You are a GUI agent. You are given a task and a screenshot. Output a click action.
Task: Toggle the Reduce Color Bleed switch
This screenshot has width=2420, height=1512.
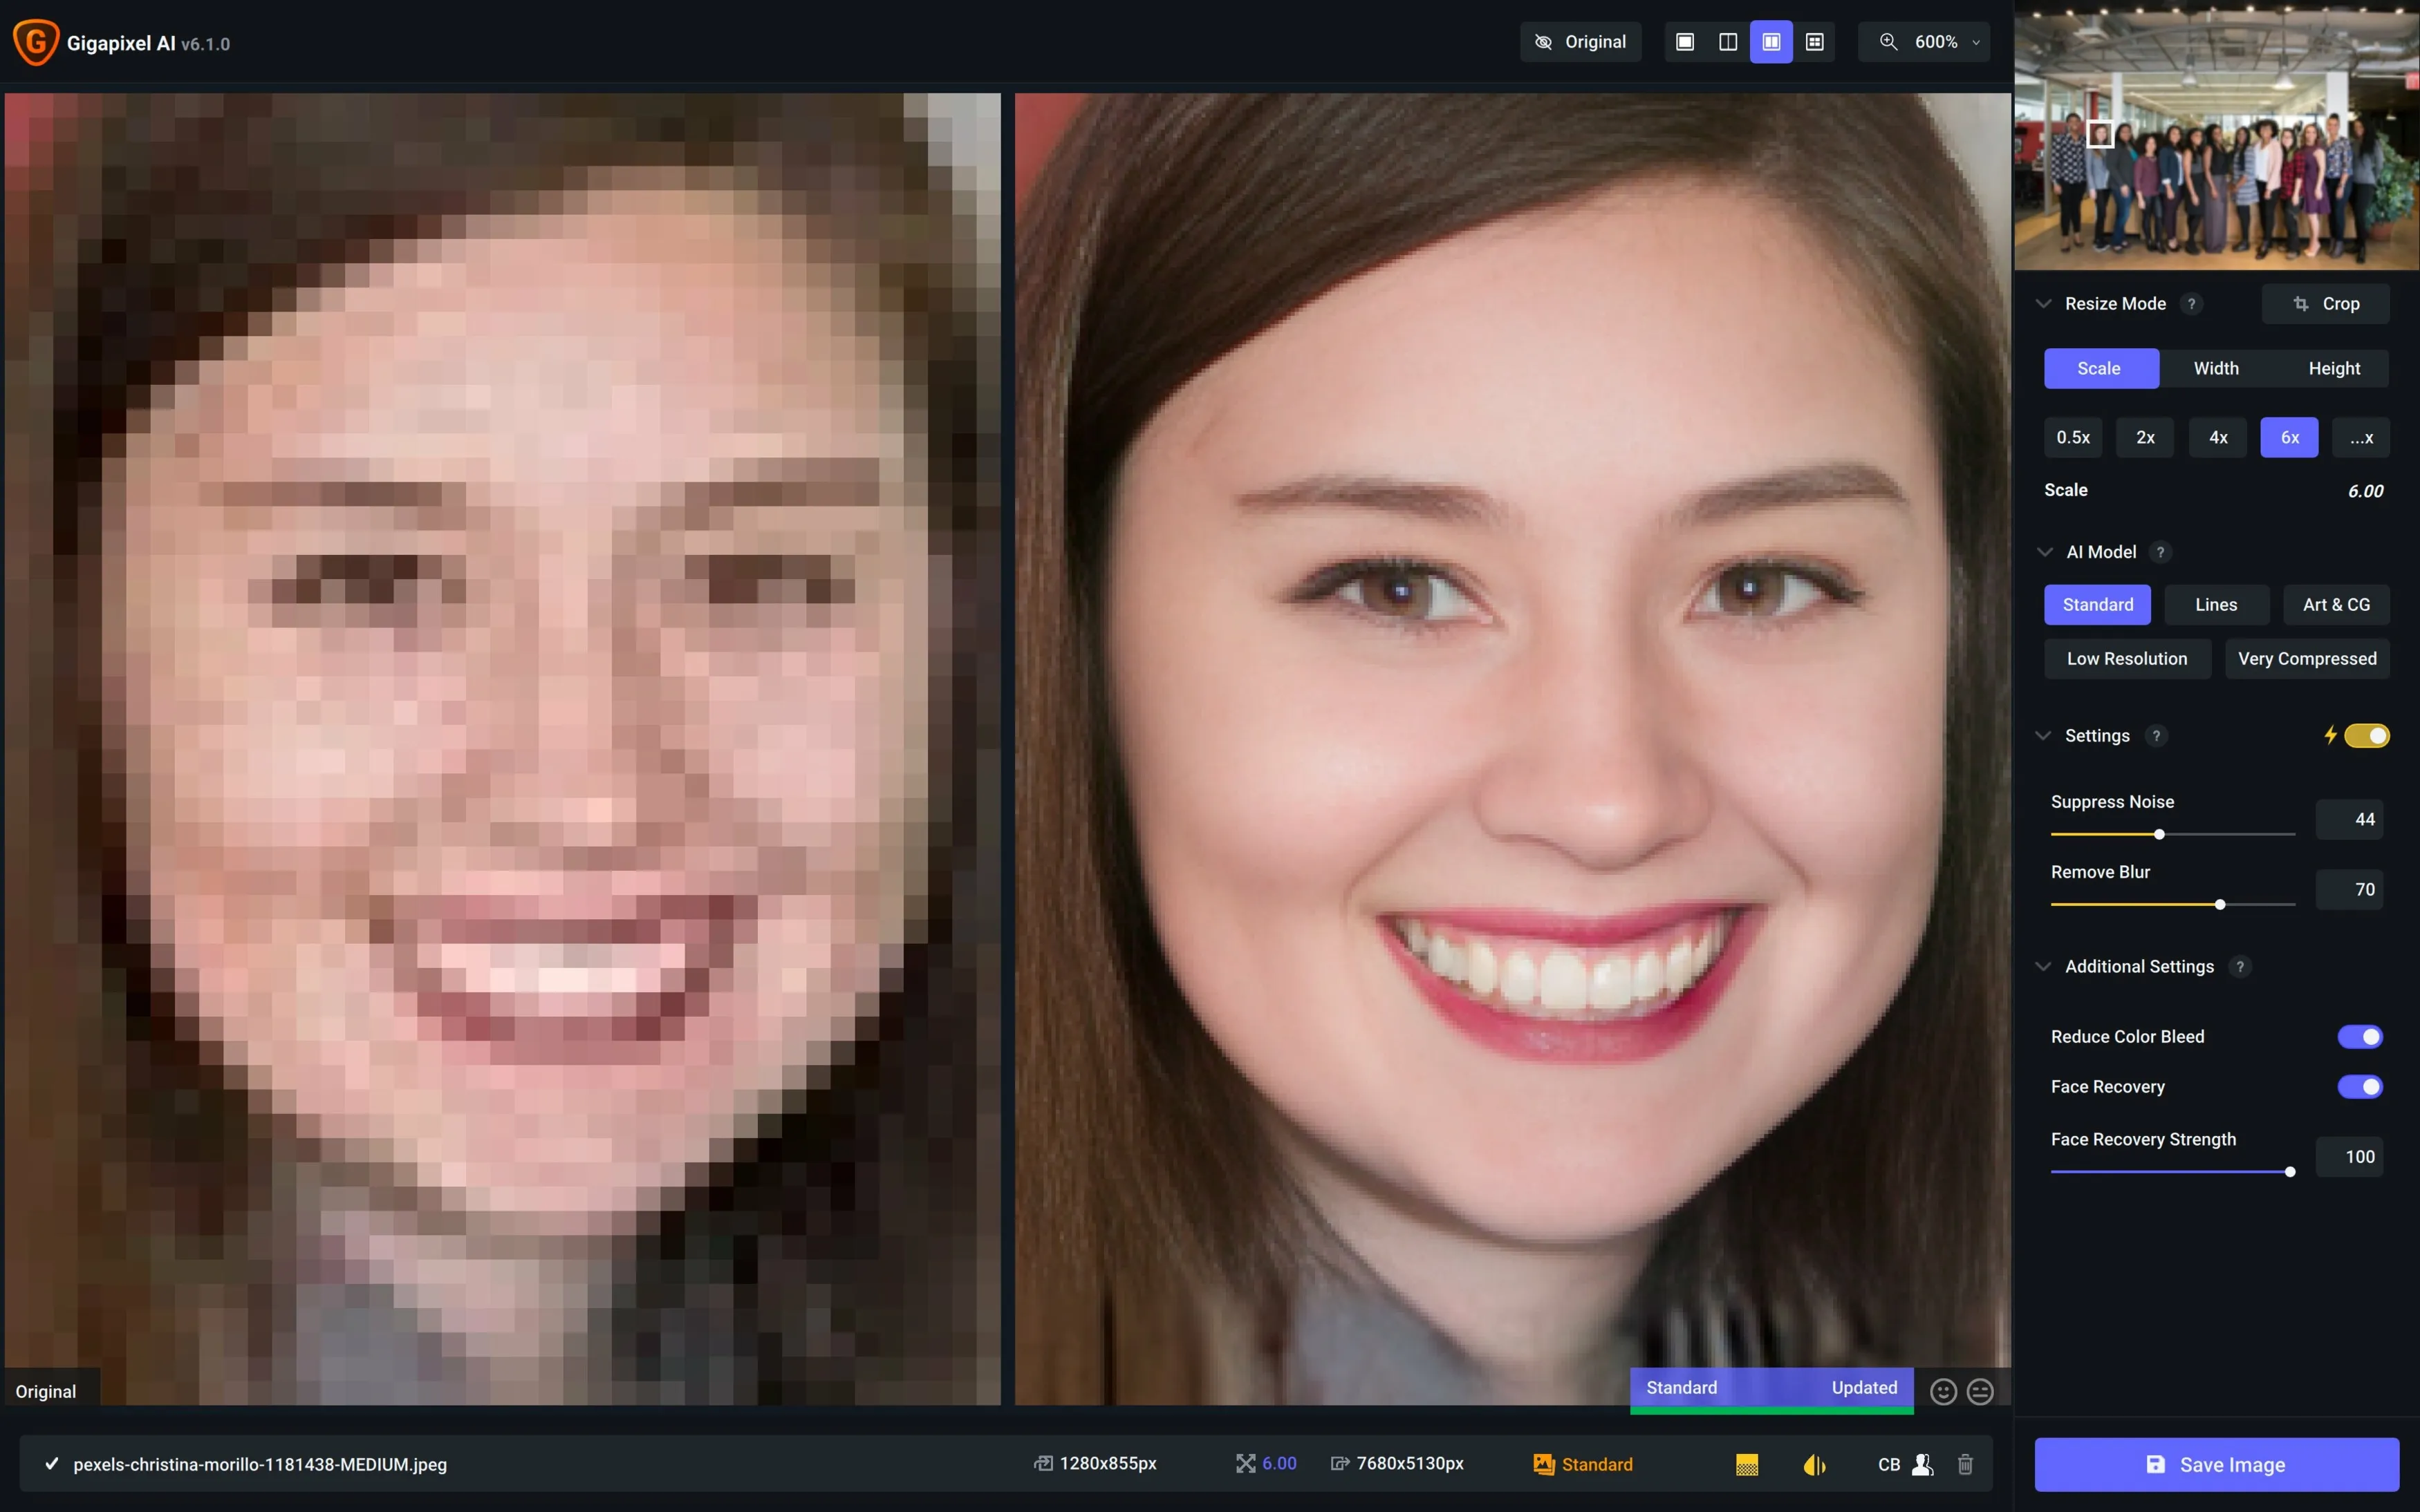[x=2360, y=1036]
